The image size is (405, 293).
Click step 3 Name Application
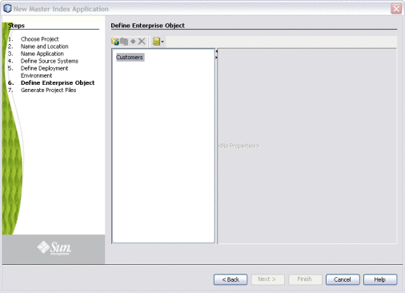42,54
